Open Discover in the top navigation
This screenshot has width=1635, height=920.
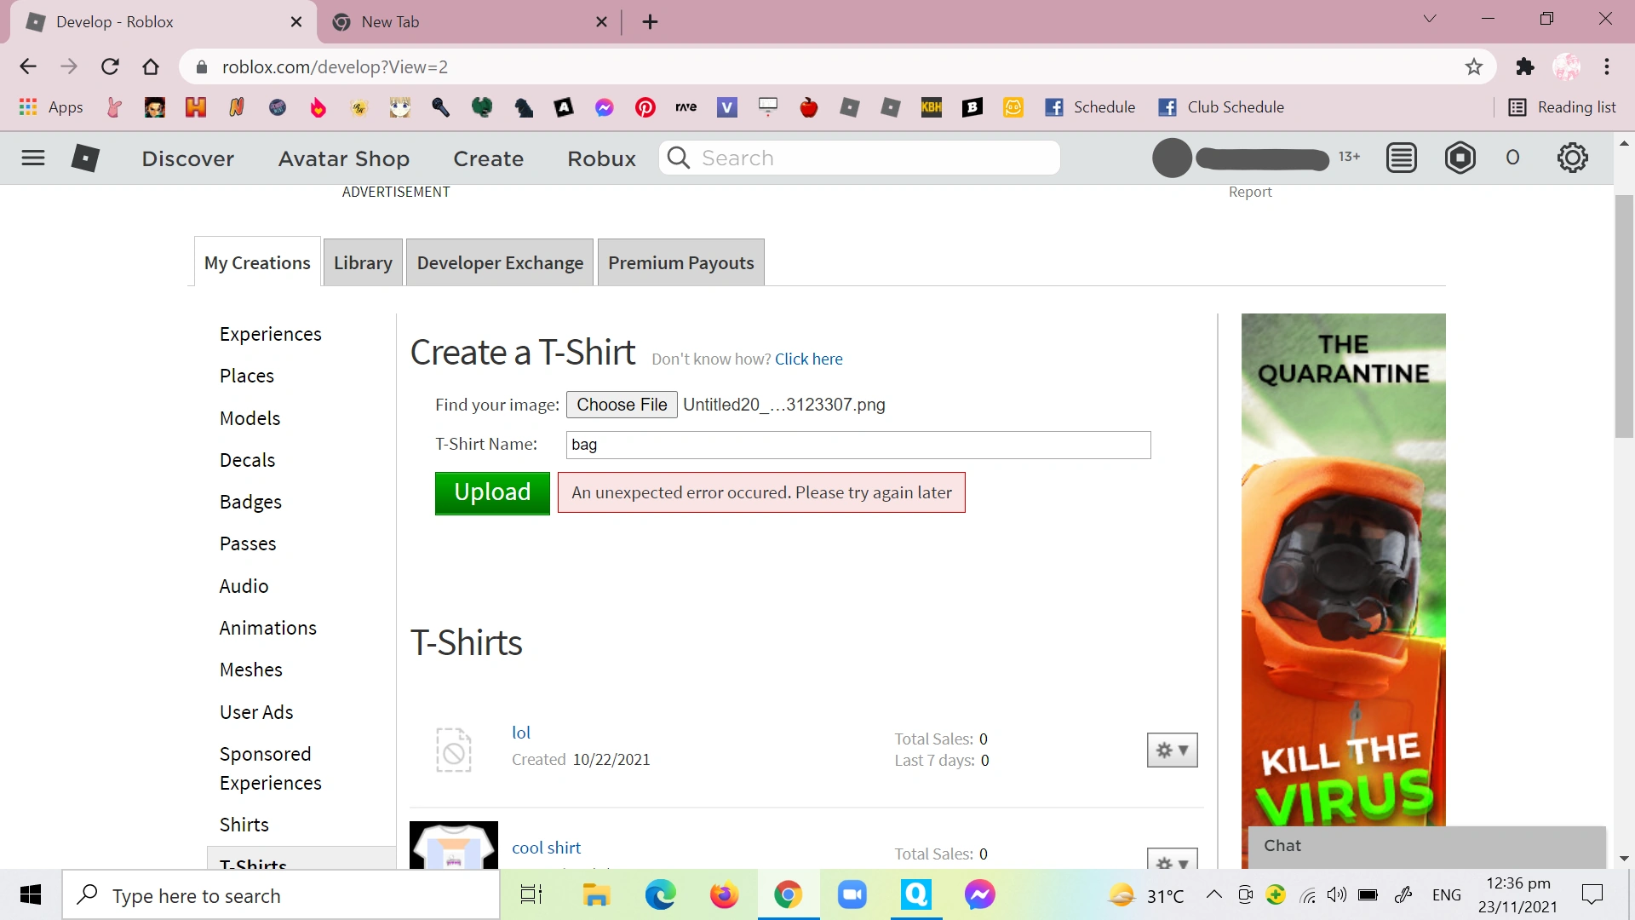click(x=187, y=158)
